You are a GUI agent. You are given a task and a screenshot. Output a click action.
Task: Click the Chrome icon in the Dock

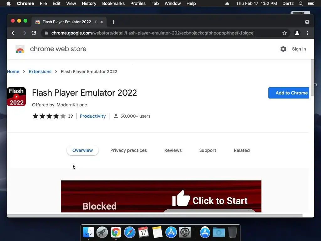[x=116, y=233]
